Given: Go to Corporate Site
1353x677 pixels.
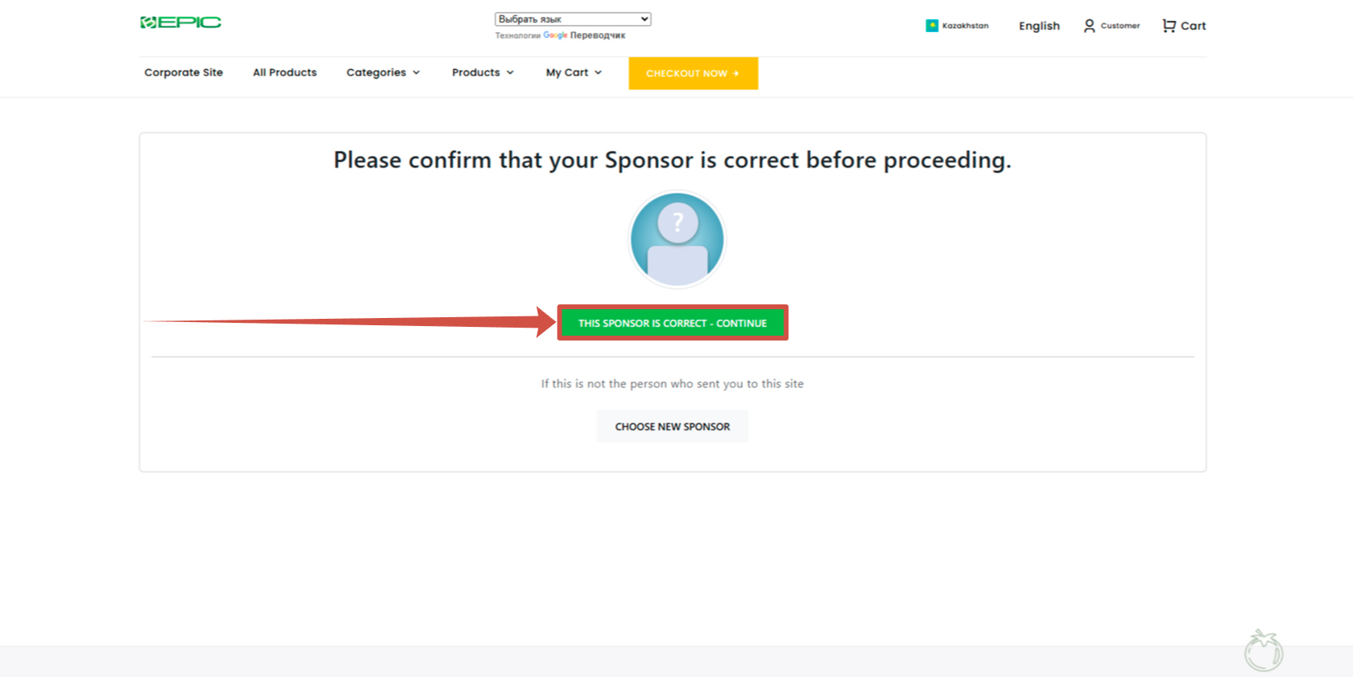Looking at the screenshot, I should (x=184, y=72).
